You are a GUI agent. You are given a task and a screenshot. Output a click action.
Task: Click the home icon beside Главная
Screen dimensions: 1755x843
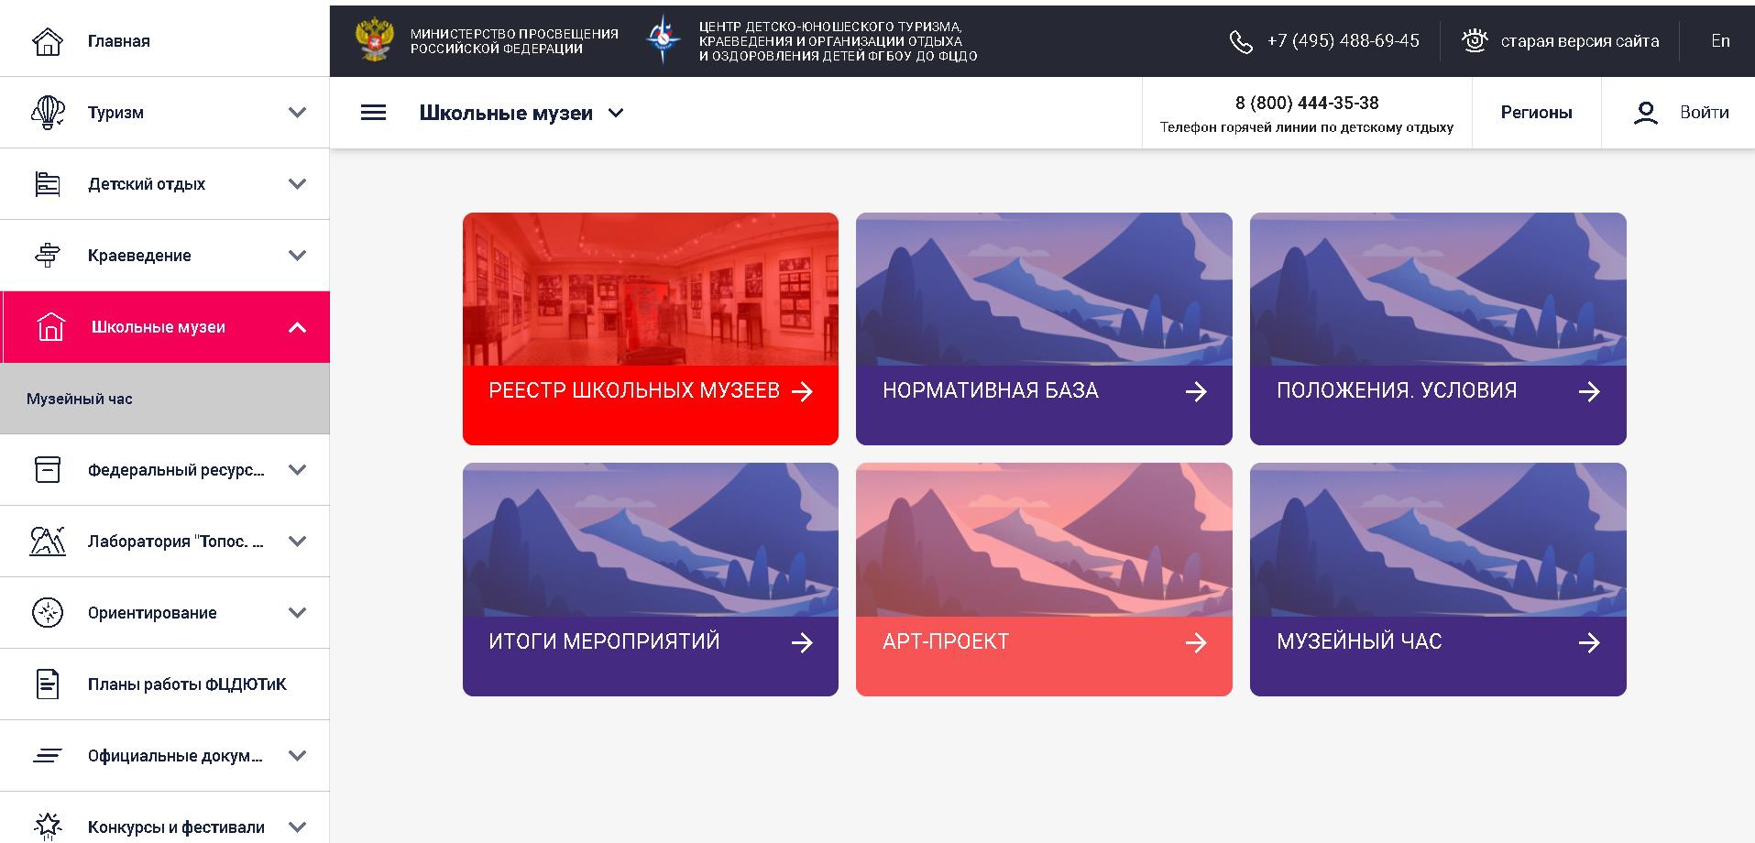47,41
